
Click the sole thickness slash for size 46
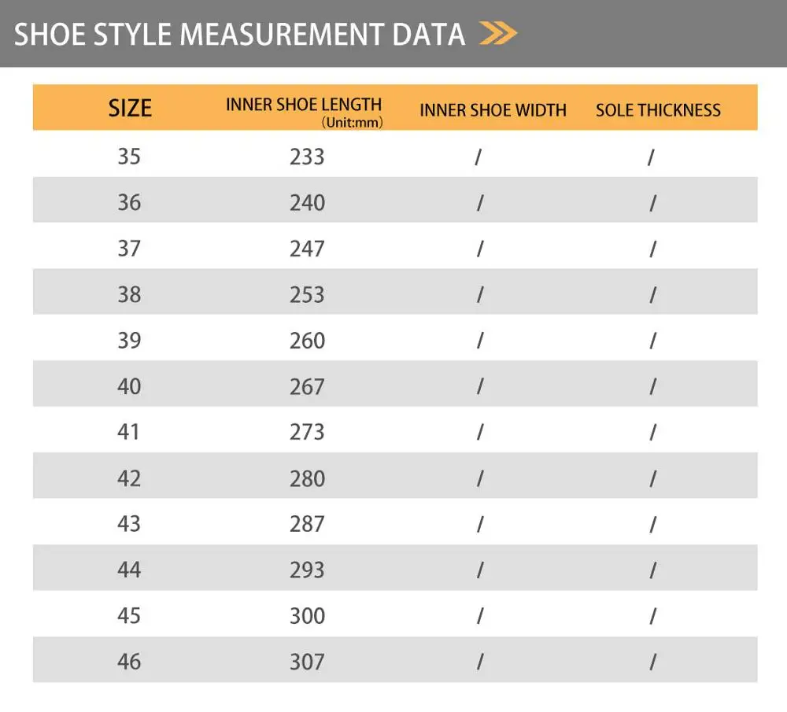pyautogui.click(x=652, y=662)
